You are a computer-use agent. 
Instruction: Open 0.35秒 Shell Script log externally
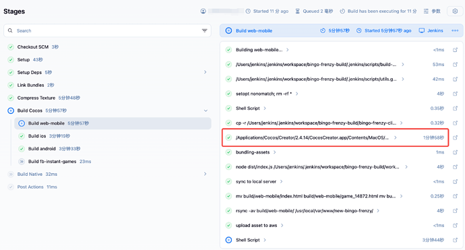coord(455,108)
